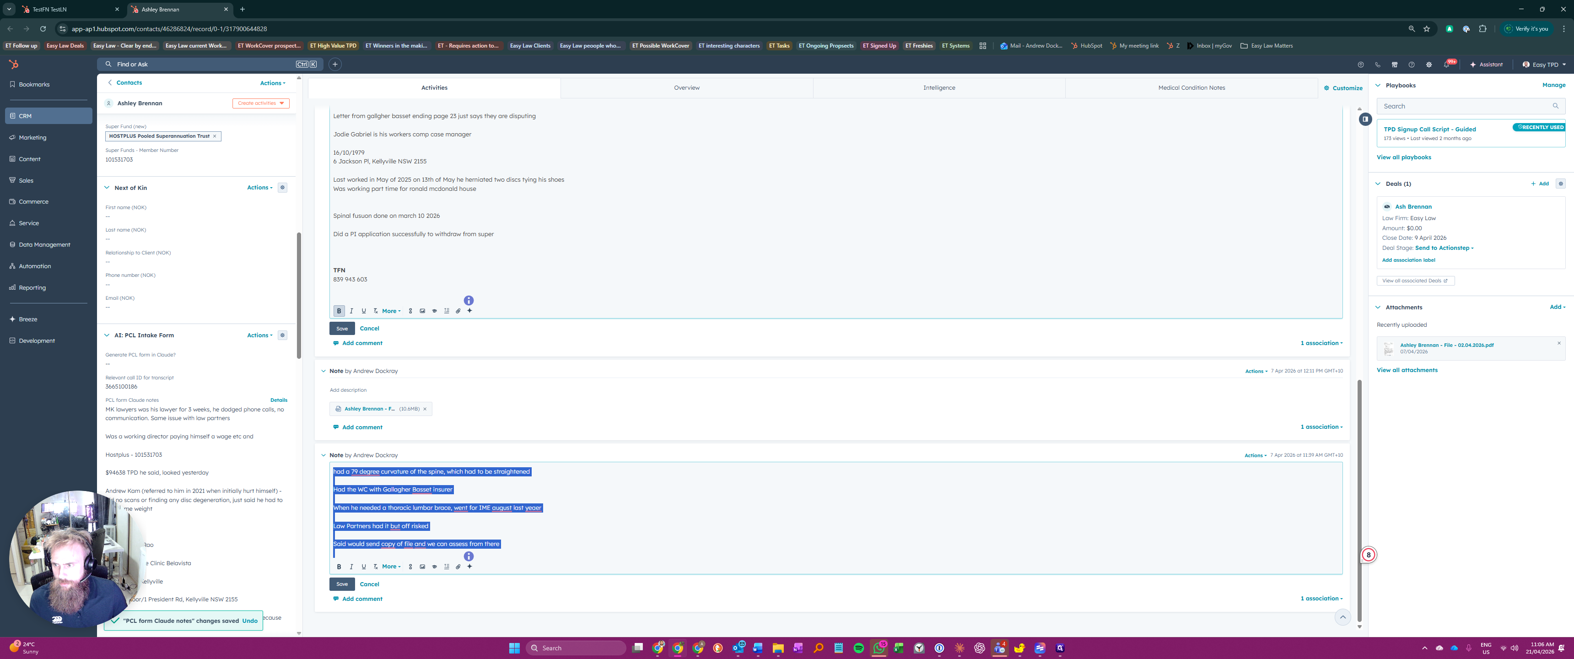
Task: Toggle underline formatting in note toolbar
Action: 364,567
